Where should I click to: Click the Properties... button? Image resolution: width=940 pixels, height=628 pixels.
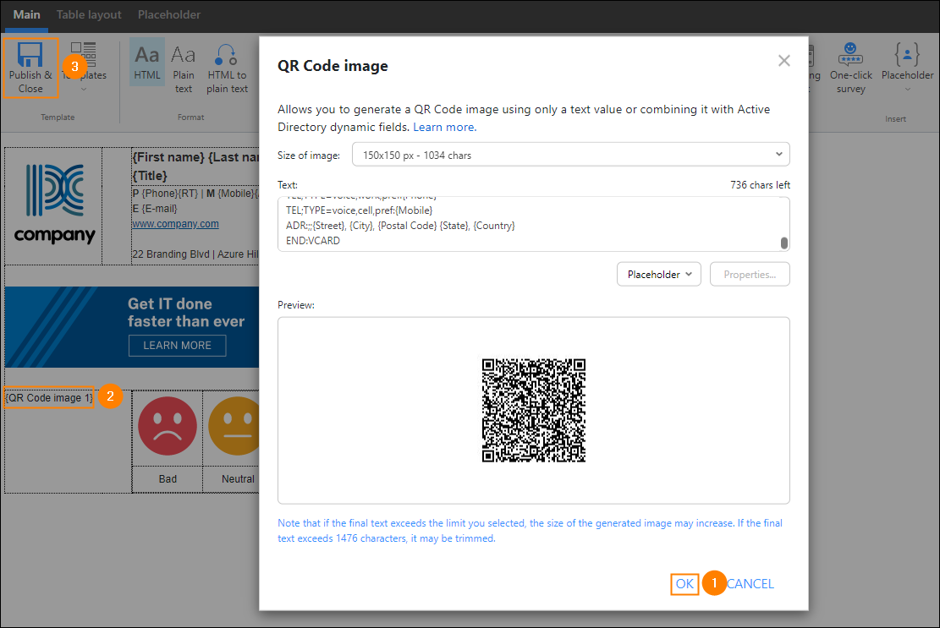(x=750, y=274)
